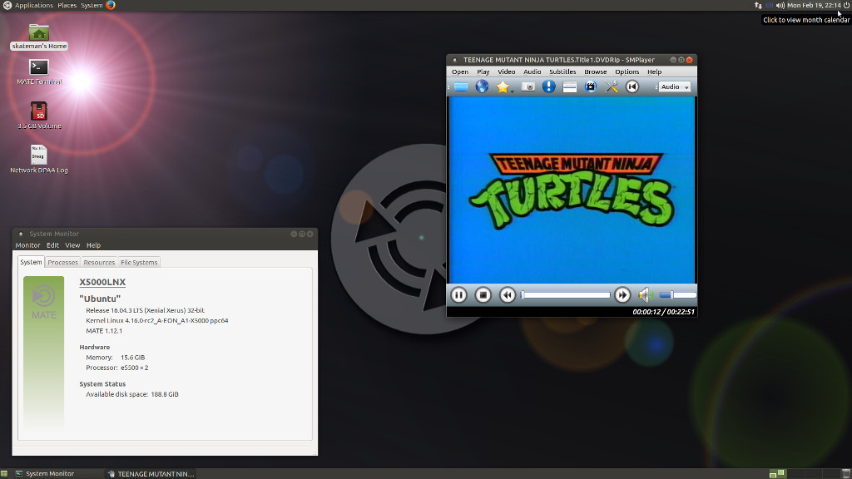Expand the Audio dropdown in SMPlayer toolbar
The width and height of the screenshot is (852, 479).
tap(675, 86)
